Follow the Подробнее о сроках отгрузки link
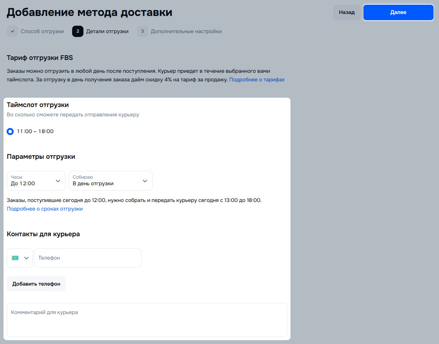This screenshot has height=344, width=439. [x=45, y=209]
